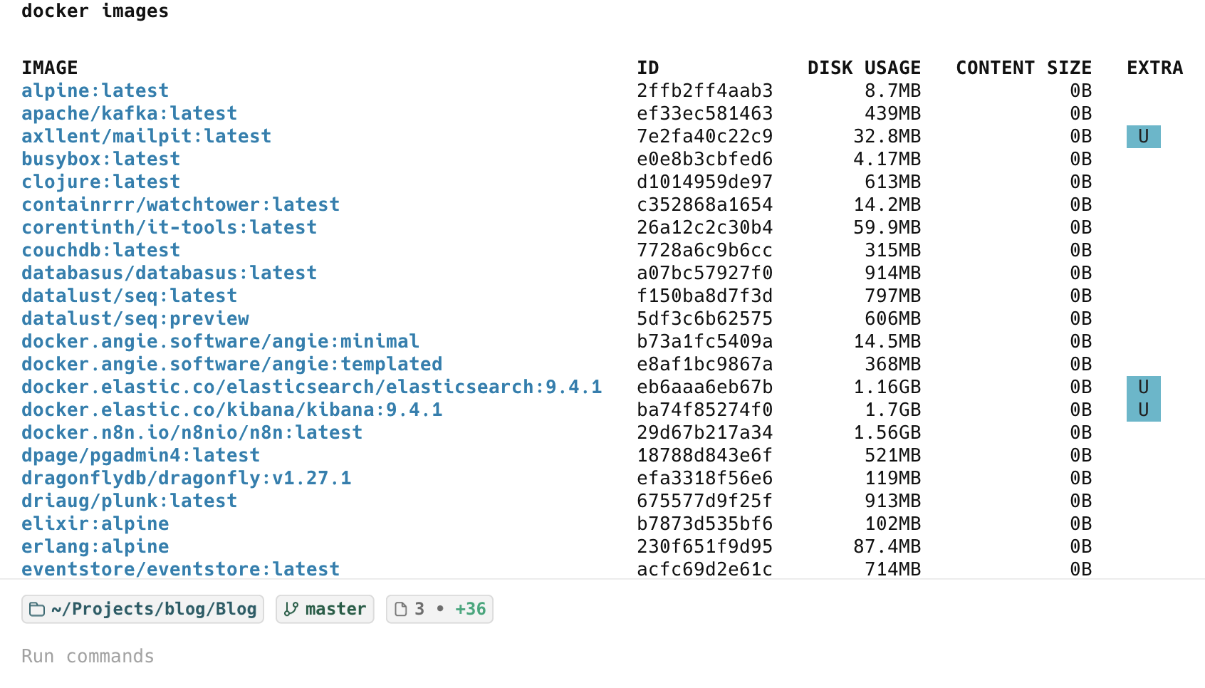This screenshot has height=688, width=1205.
Task: Open the master branch selector
Action: (x=325, y=610)
